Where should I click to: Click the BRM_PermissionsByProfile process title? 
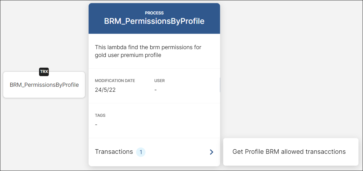click(154, 21)
